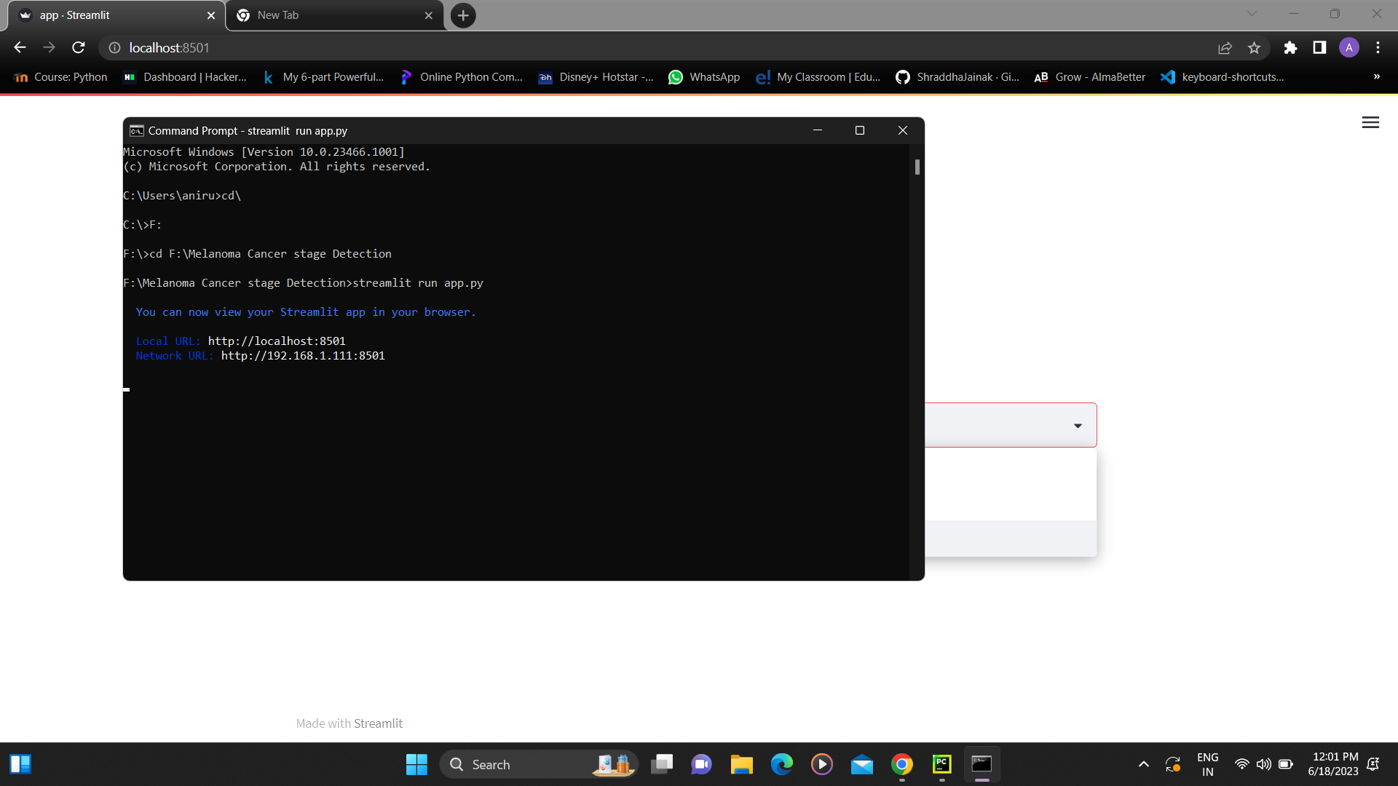Toggle the browser side panel icon
This screenshot has height=786, width=1398.
click(x=1319, y=47)
